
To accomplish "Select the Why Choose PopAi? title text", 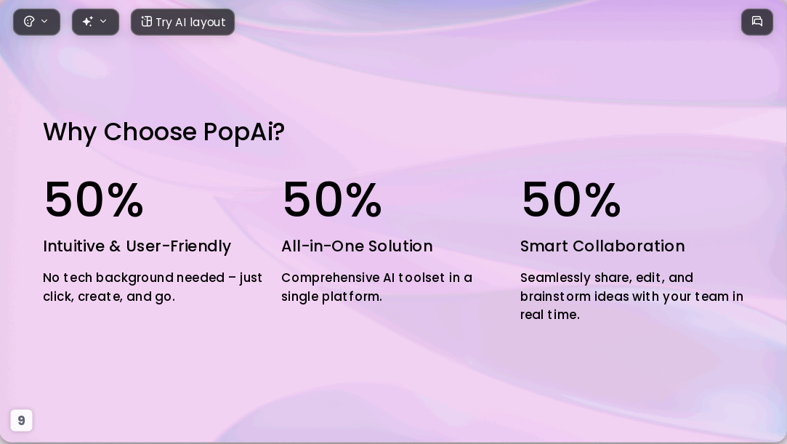I will click(x=164, y=132).
